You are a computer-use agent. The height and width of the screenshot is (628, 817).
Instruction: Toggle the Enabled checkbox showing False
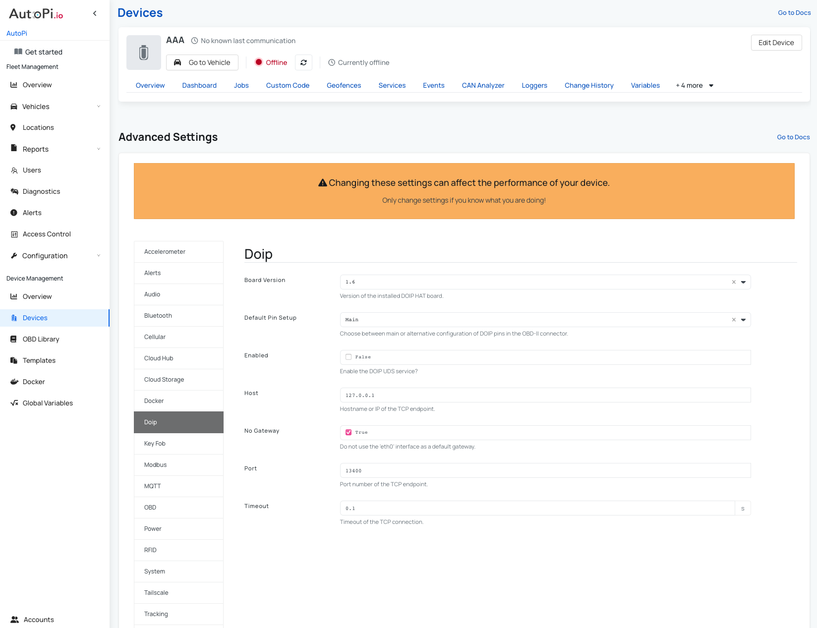coord(349,357)
